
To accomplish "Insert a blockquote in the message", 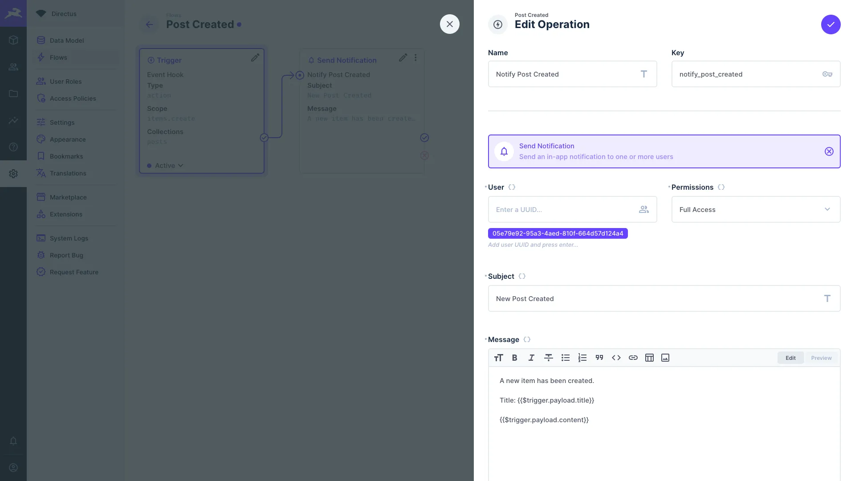I will (x=599, y=358).
